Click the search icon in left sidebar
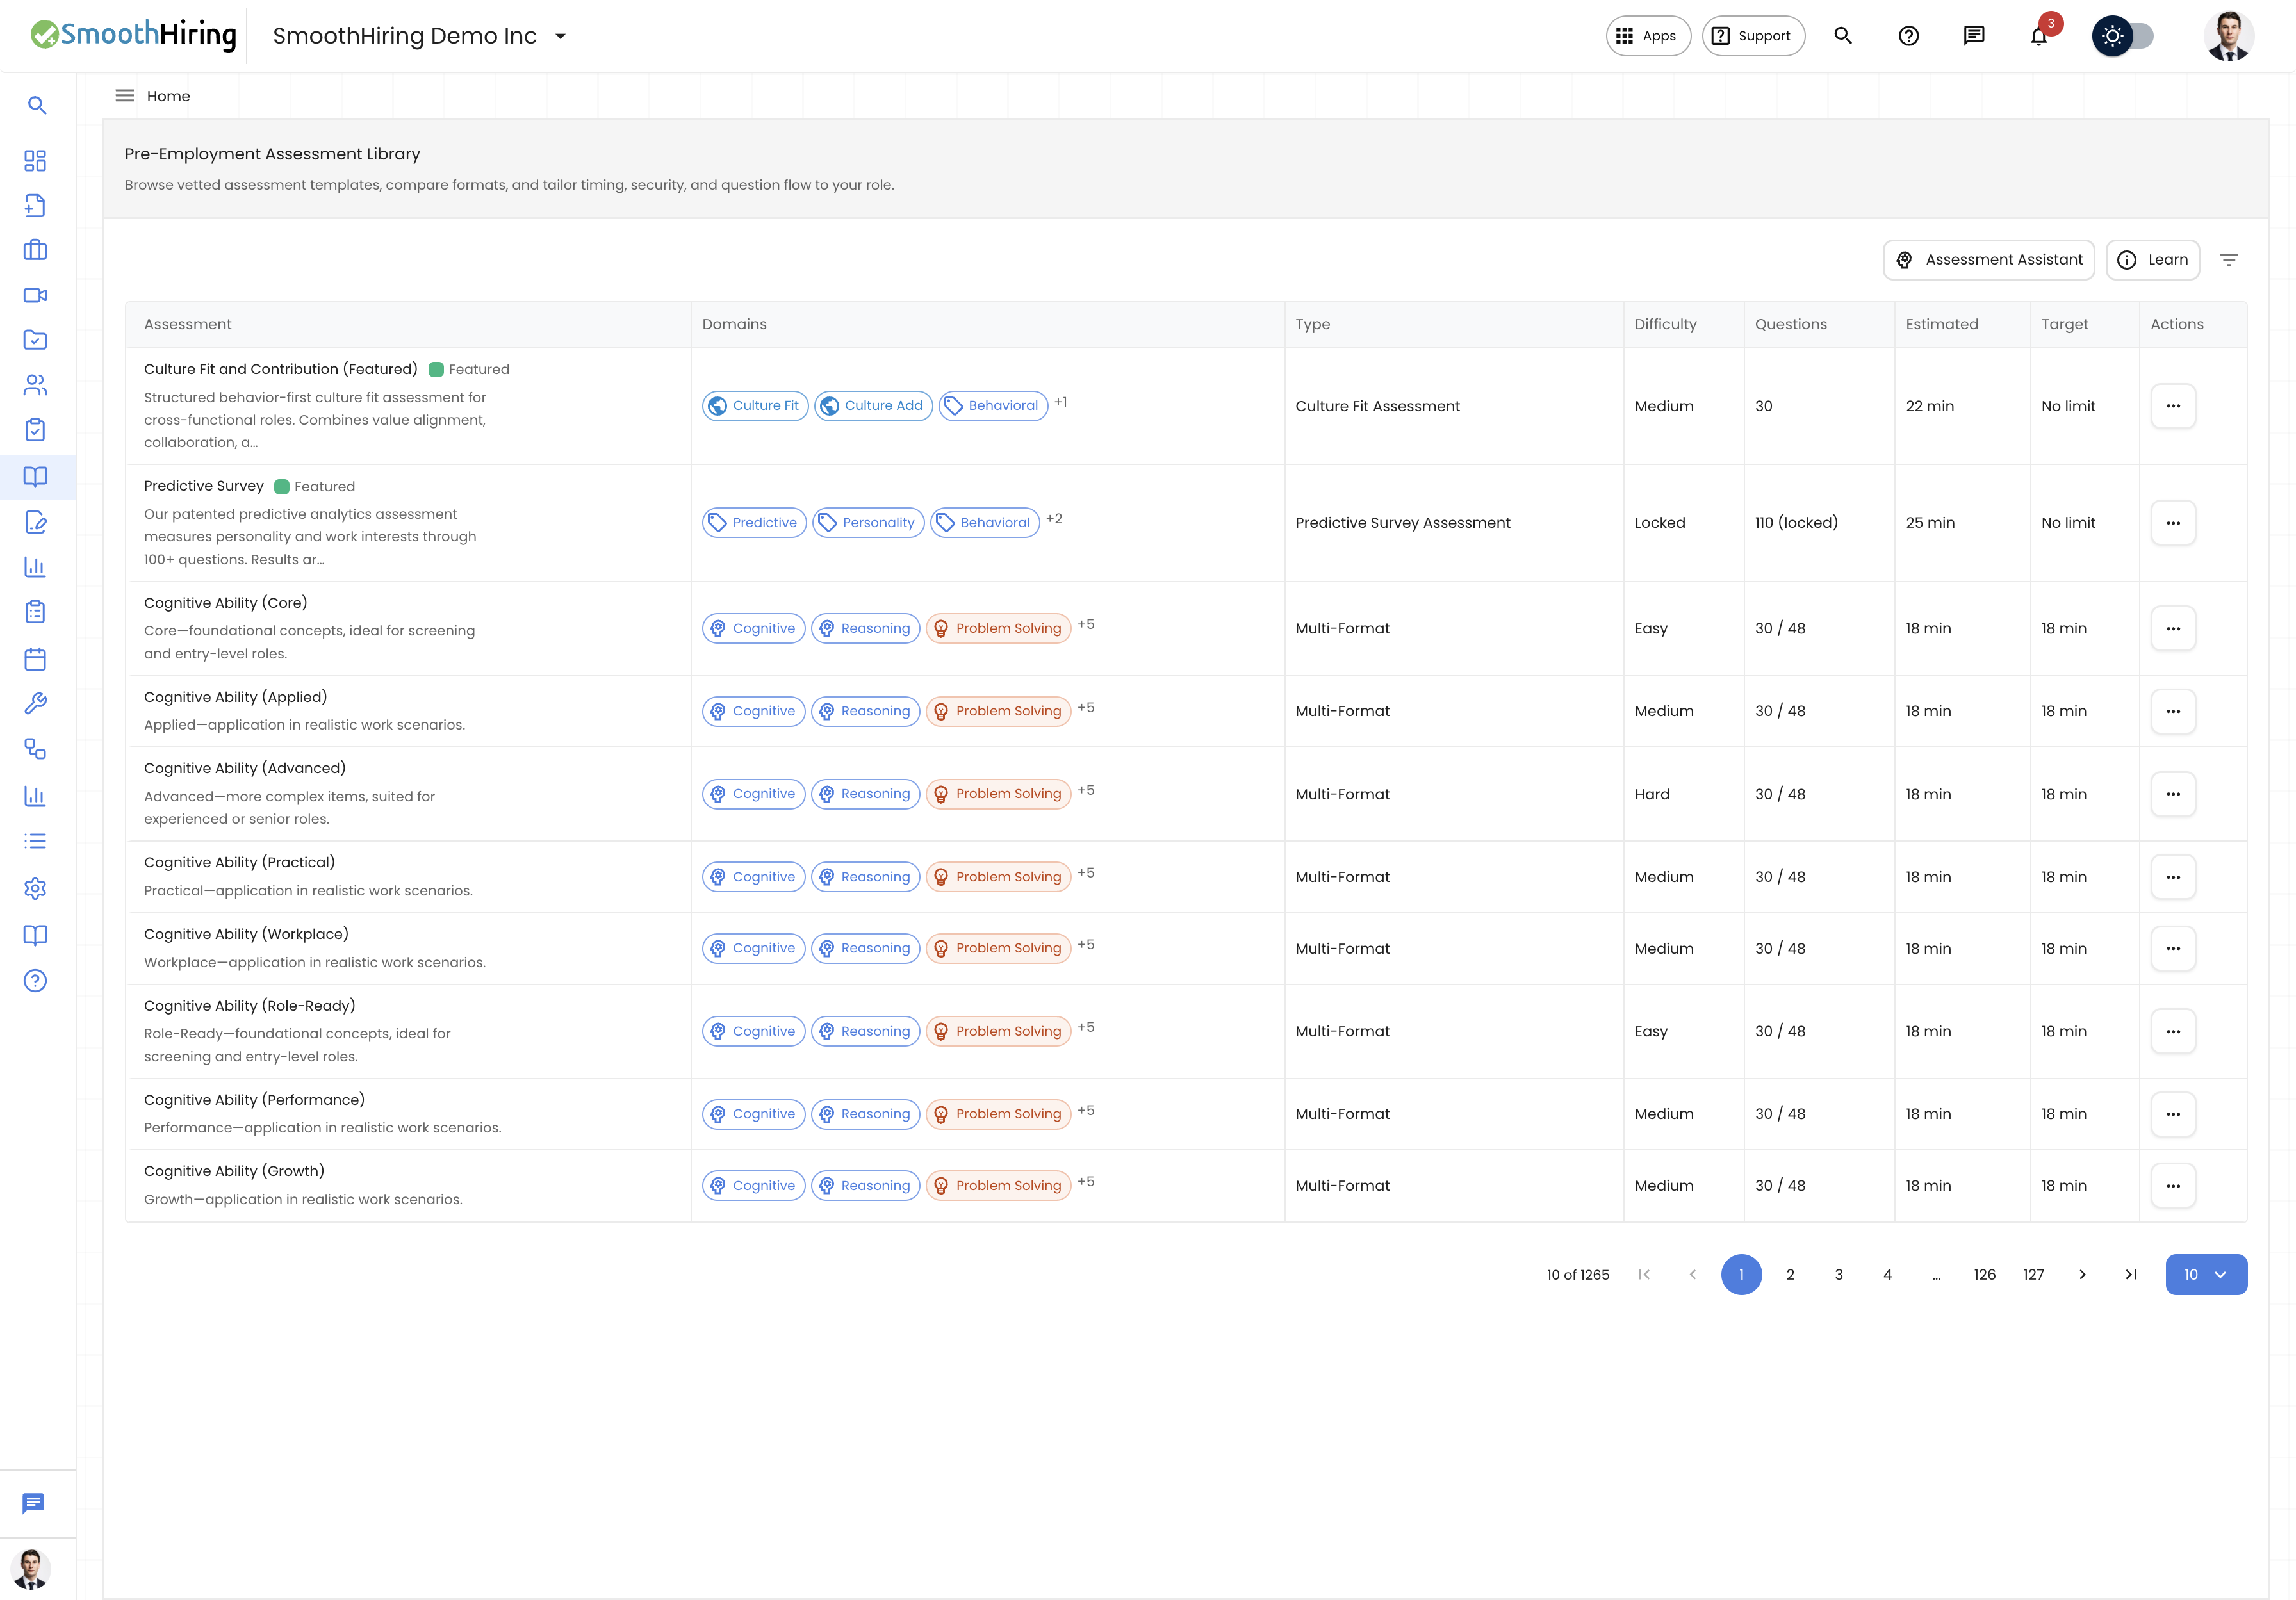2296x1600 pixels. coord(37,105)
